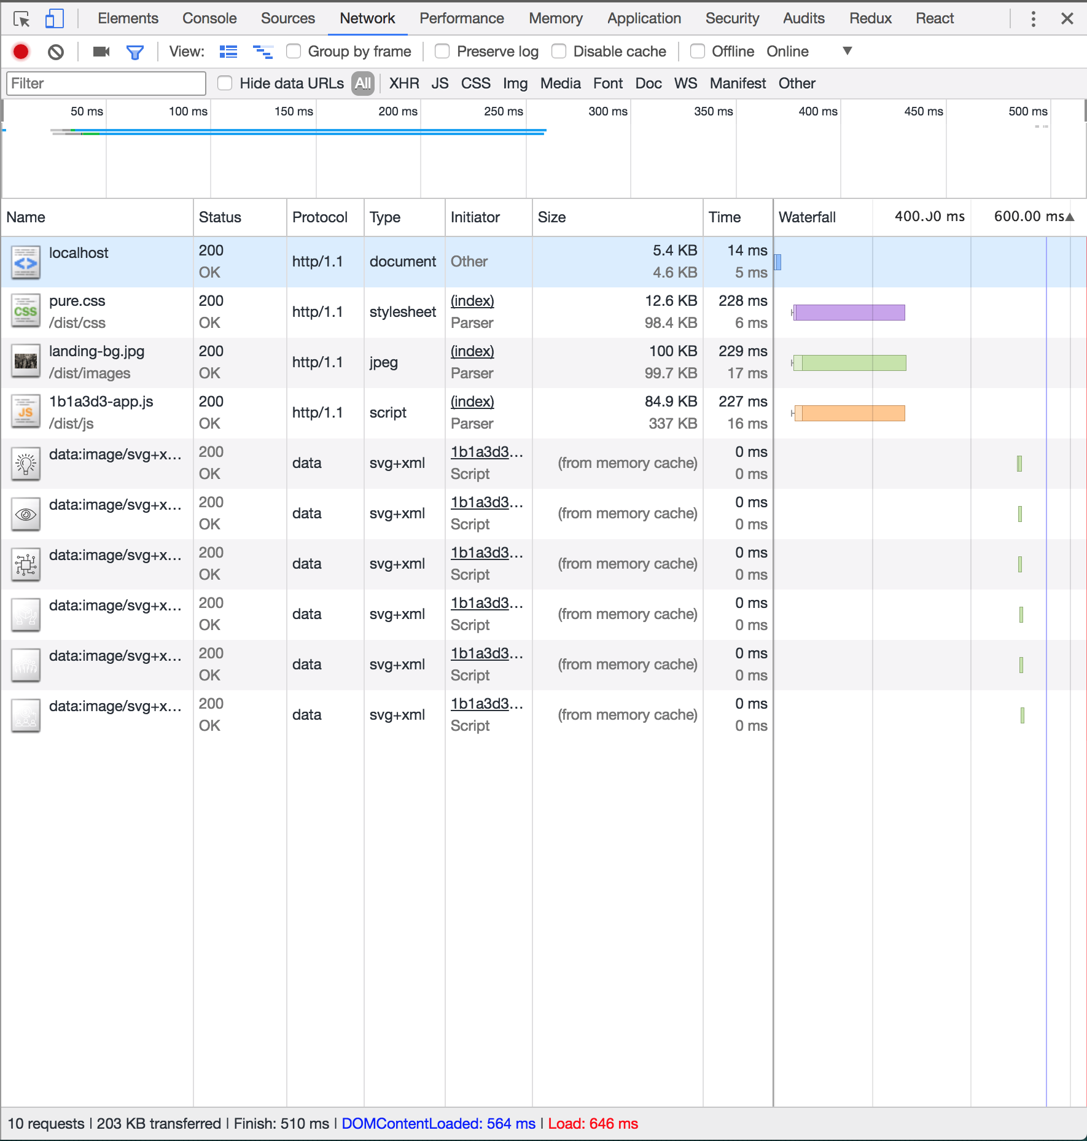Screen dimensions: 1087x1141
Task: Toggle the overview waterfall view icon
Action: pos(263,52)
